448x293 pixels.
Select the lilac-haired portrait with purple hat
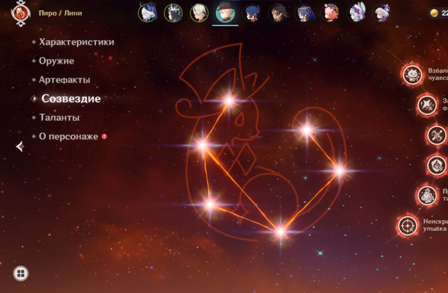tap(382, 13)
